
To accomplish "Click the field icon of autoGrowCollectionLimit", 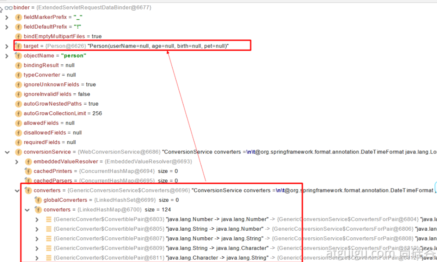I will [x=18, y=113].
